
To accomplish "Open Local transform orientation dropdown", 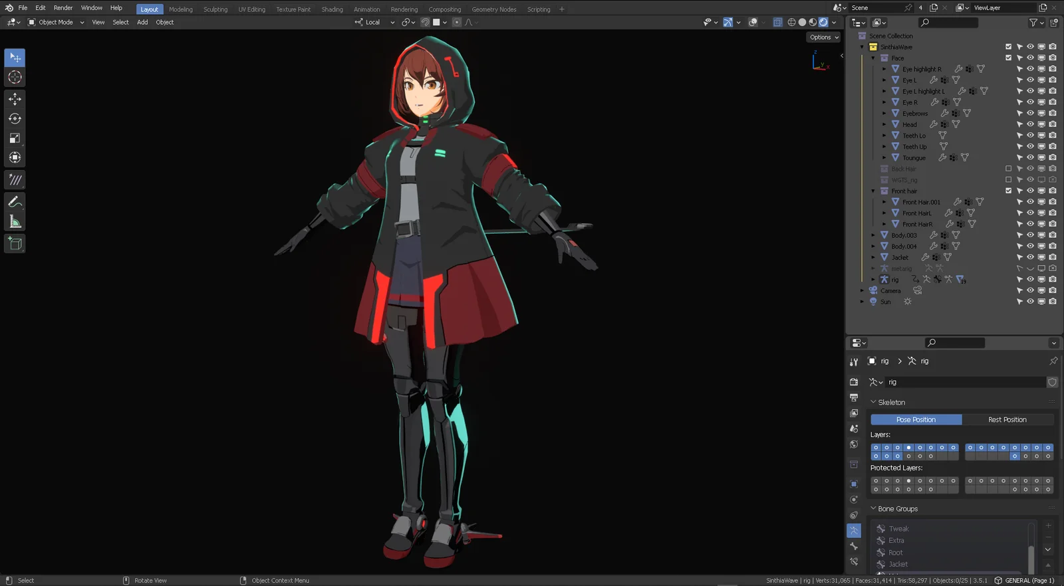I will click(x=375, y=22).
